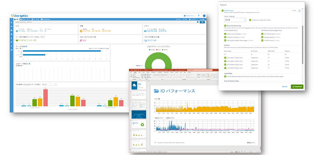Open the Report Language dropdown
Image resolution: width=318 pixels, height=155 pixels.
[x=235, y=19]
